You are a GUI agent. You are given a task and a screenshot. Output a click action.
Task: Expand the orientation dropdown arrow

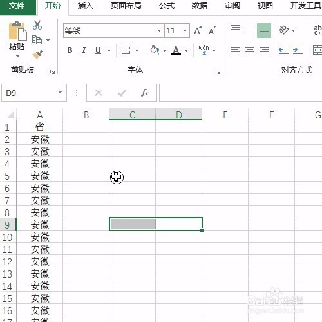click(293, 30)
